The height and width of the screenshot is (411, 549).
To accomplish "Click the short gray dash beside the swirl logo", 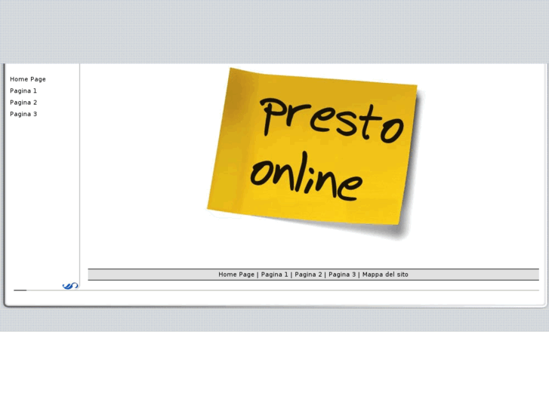I will tap(20, 290).
